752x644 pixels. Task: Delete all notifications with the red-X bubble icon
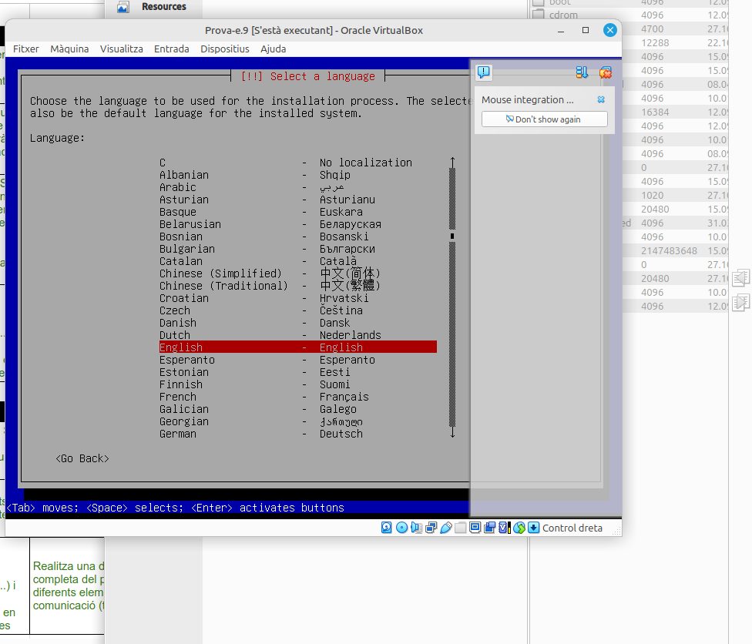(x=606, y=72)
